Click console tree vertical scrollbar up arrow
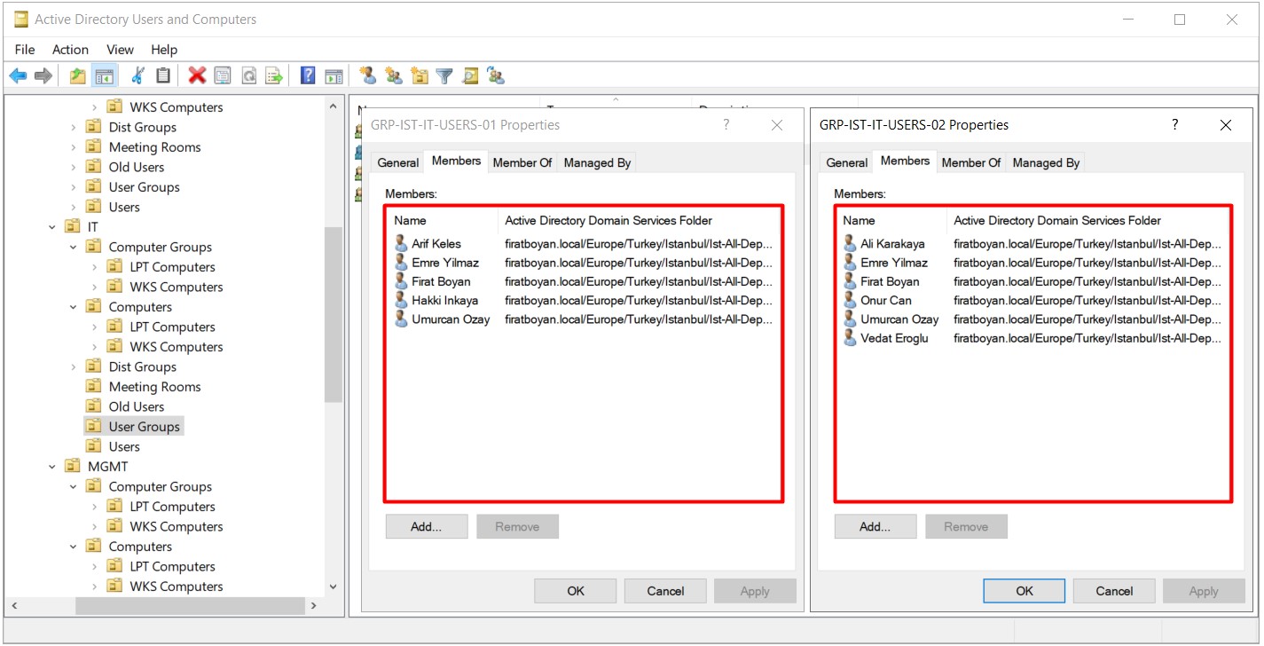1264x646 pixels. click(x=334, y=106)
